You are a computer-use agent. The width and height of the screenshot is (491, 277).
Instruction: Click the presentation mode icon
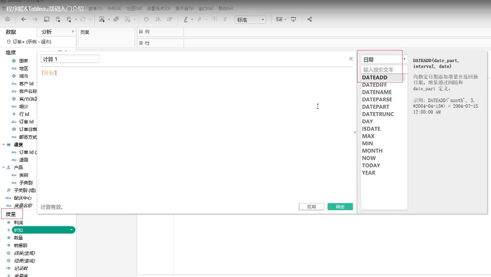pos(293,19)
